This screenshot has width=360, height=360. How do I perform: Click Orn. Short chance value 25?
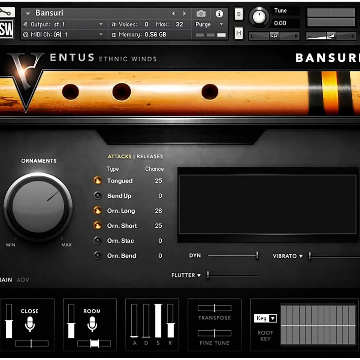158,226
